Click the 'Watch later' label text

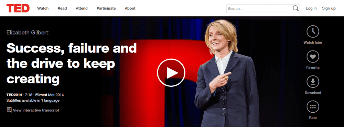(x=313, y=42)
